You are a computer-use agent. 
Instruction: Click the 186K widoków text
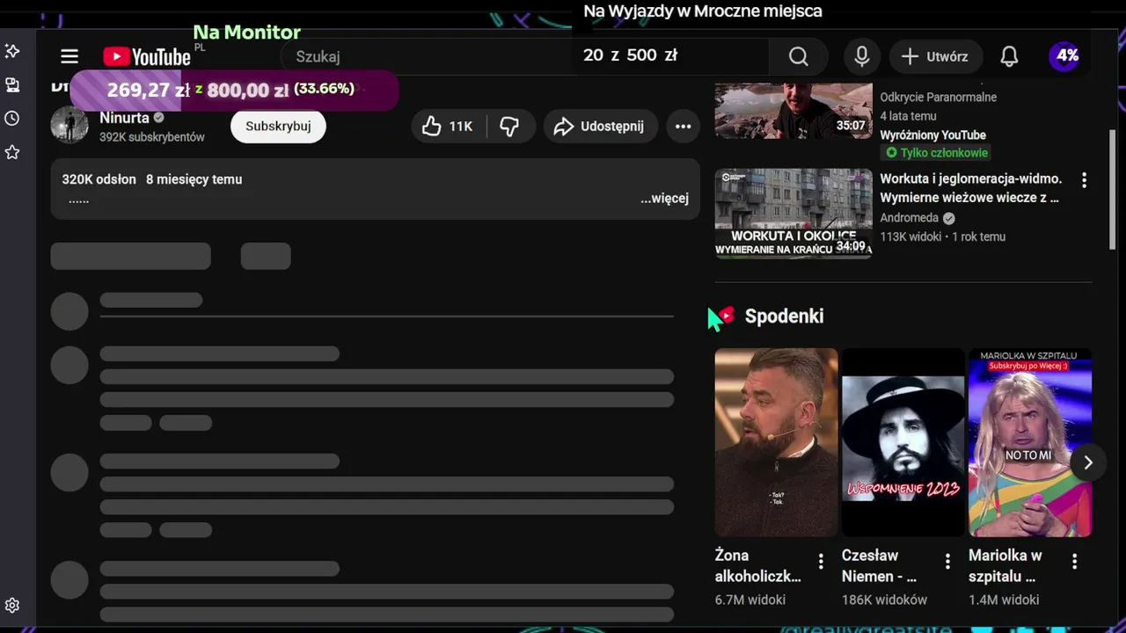click(884, 600)
